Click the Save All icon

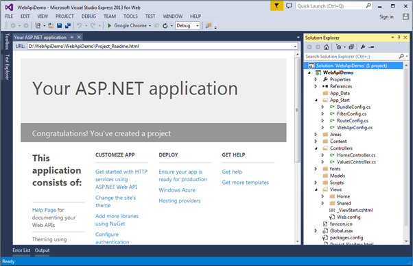pos(68,26)
